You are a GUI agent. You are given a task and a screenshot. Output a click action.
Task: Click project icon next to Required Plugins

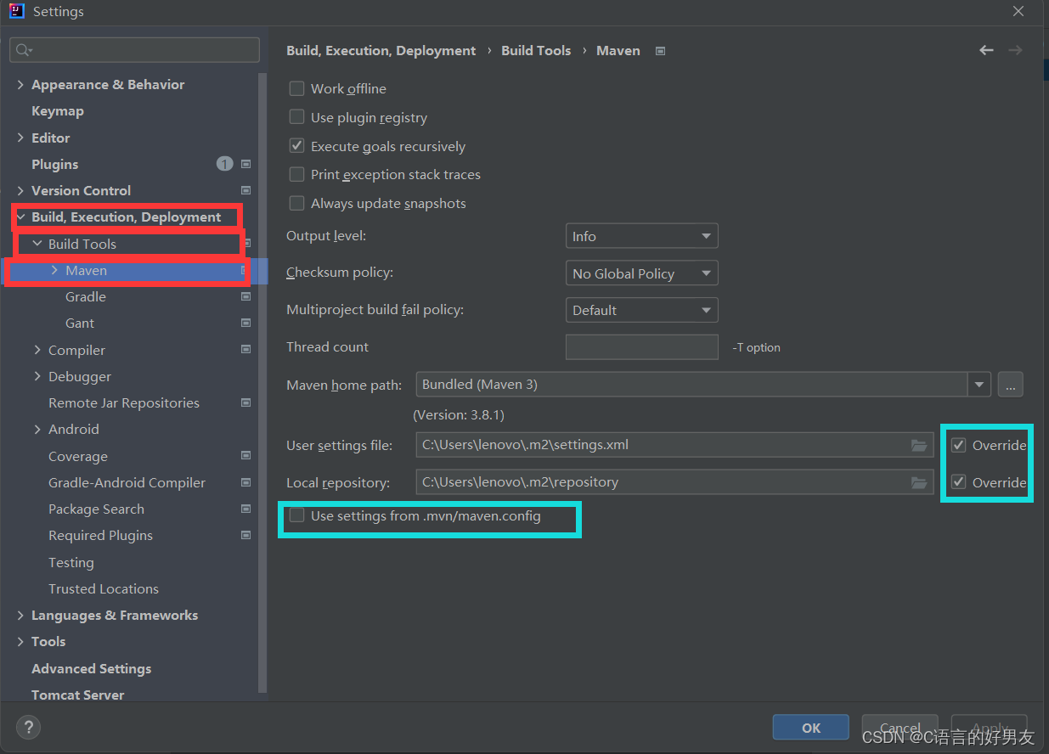(245, 535)
